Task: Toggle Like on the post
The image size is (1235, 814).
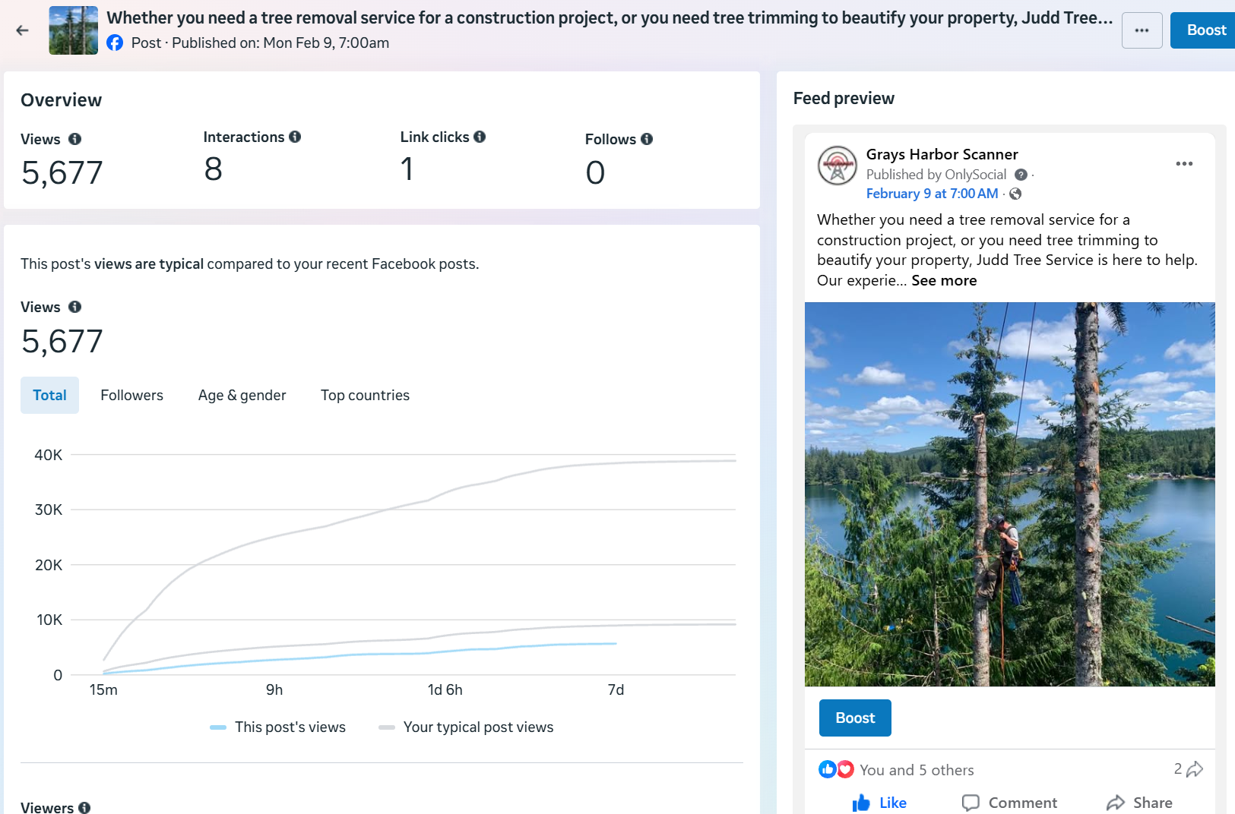Action: point(879,803)
